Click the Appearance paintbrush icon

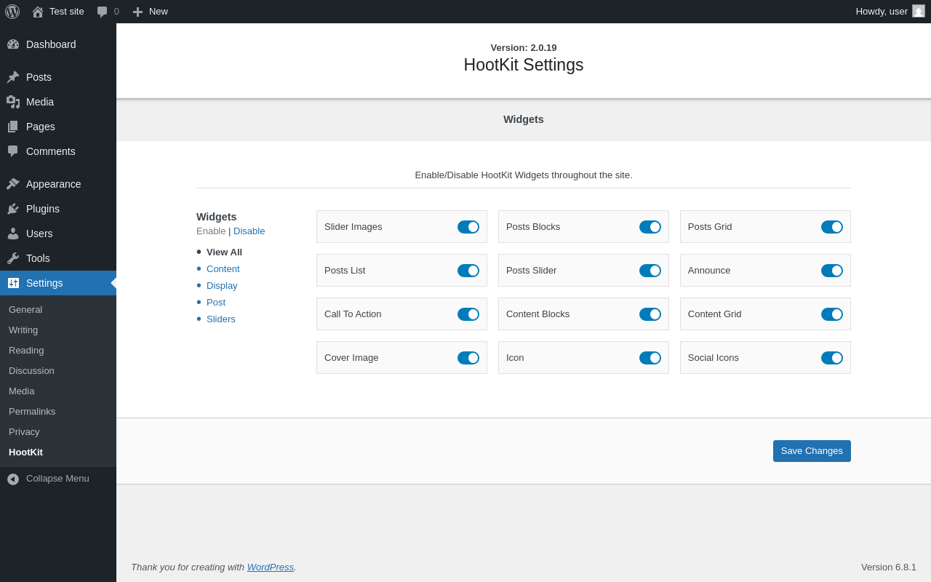click(x=13, y=184)
